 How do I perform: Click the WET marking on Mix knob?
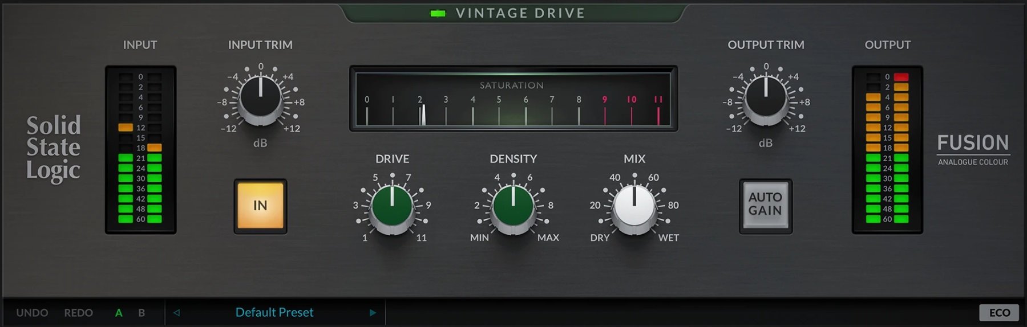(x=669, y=238)
